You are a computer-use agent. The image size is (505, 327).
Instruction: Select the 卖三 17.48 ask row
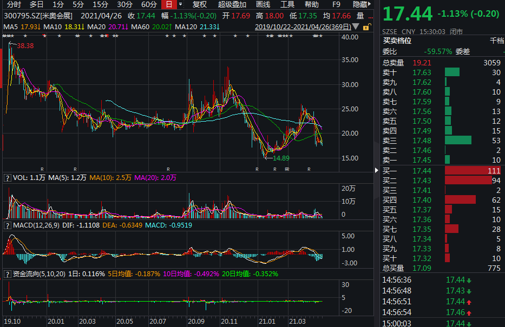(x=442, y=141)
